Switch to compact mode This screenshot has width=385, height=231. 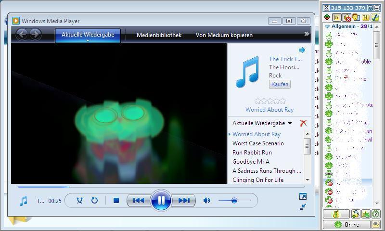click(x=303, y=207)
